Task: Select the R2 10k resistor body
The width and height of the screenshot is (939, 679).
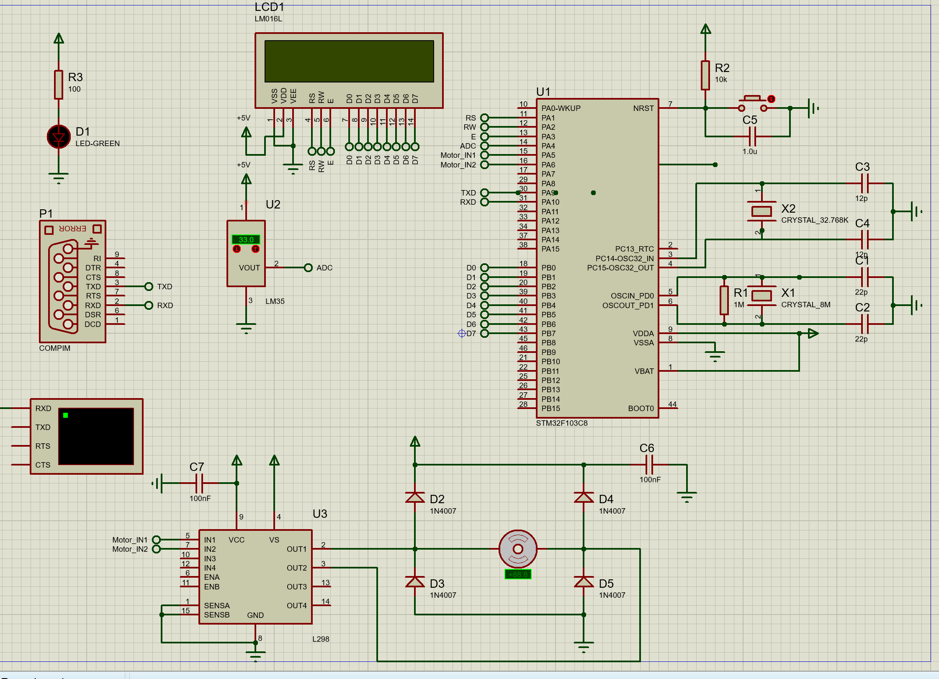Action: [x=705, y=75]
